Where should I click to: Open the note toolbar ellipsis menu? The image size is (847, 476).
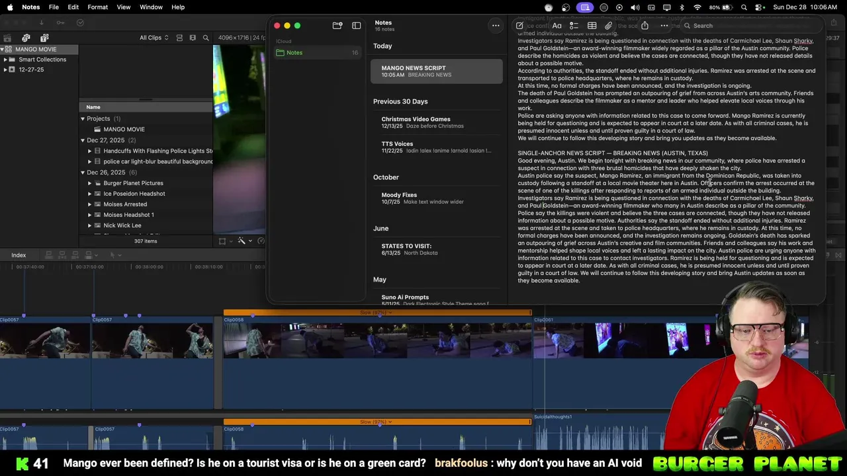click(x=664, y=26)
